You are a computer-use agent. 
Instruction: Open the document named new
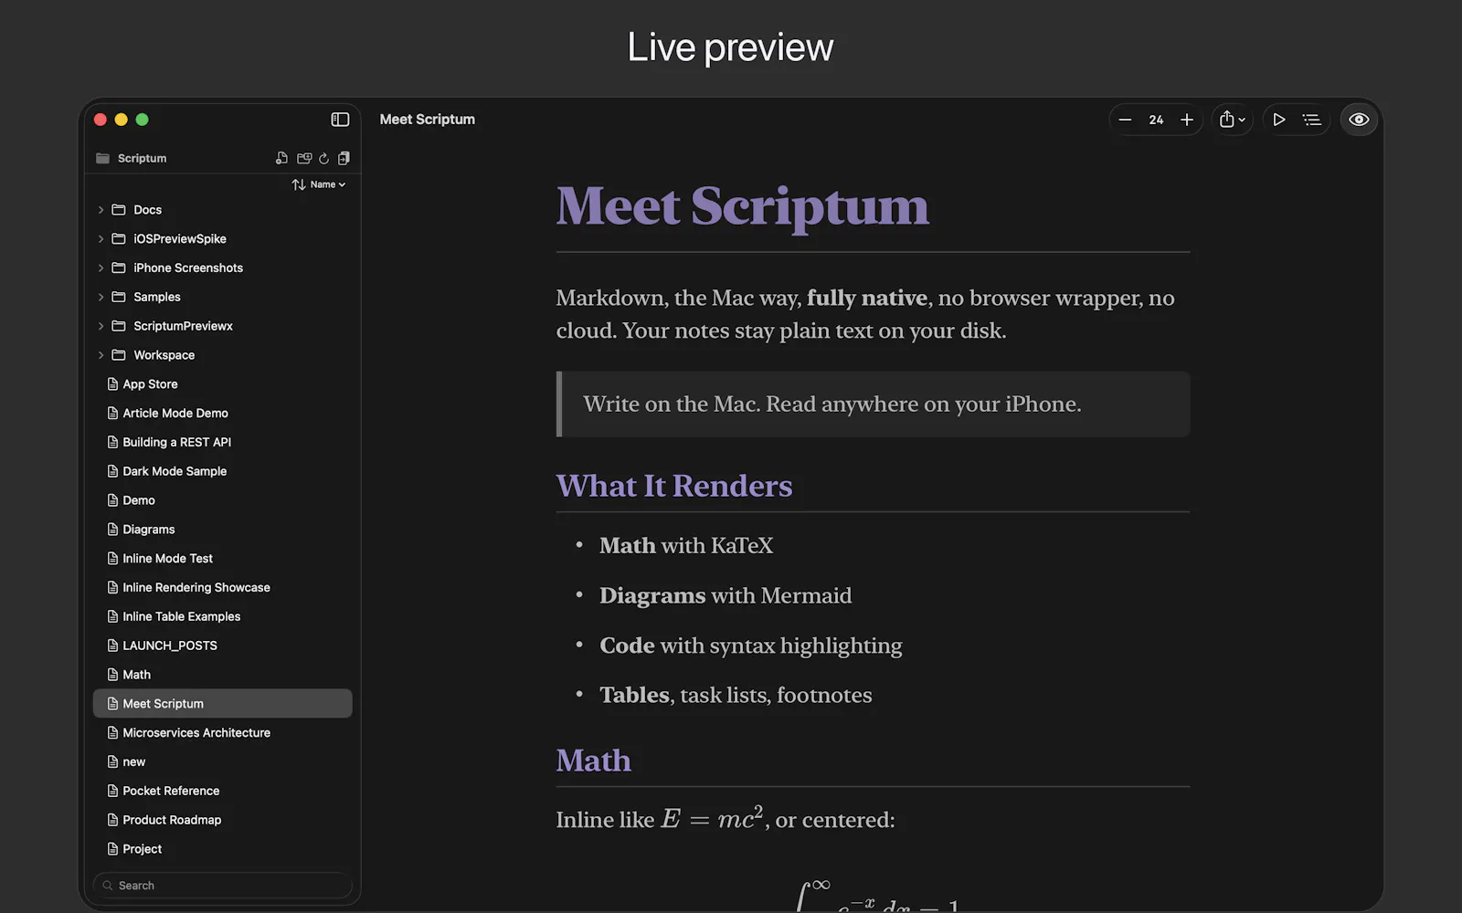[x=222, y=762]
